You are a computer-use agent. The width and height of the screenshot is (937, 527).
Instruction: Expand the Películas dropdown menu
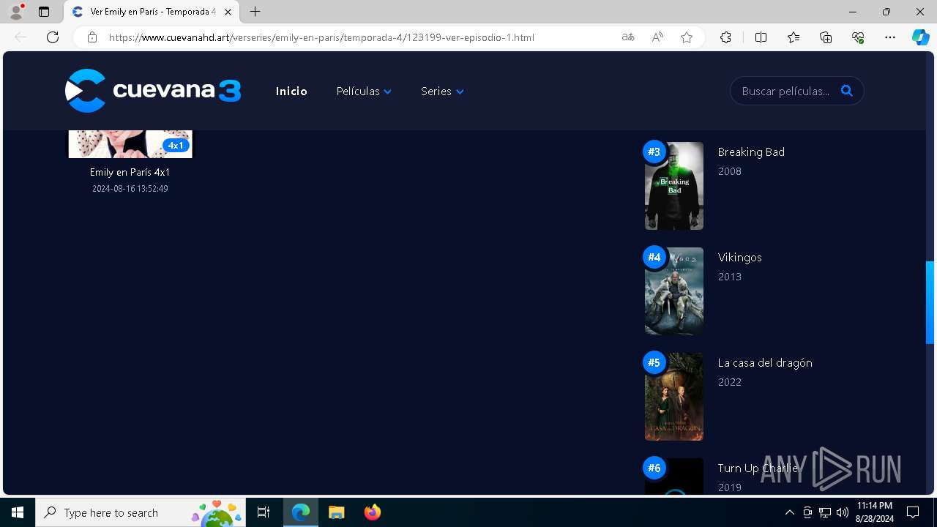tap(364, 91)
